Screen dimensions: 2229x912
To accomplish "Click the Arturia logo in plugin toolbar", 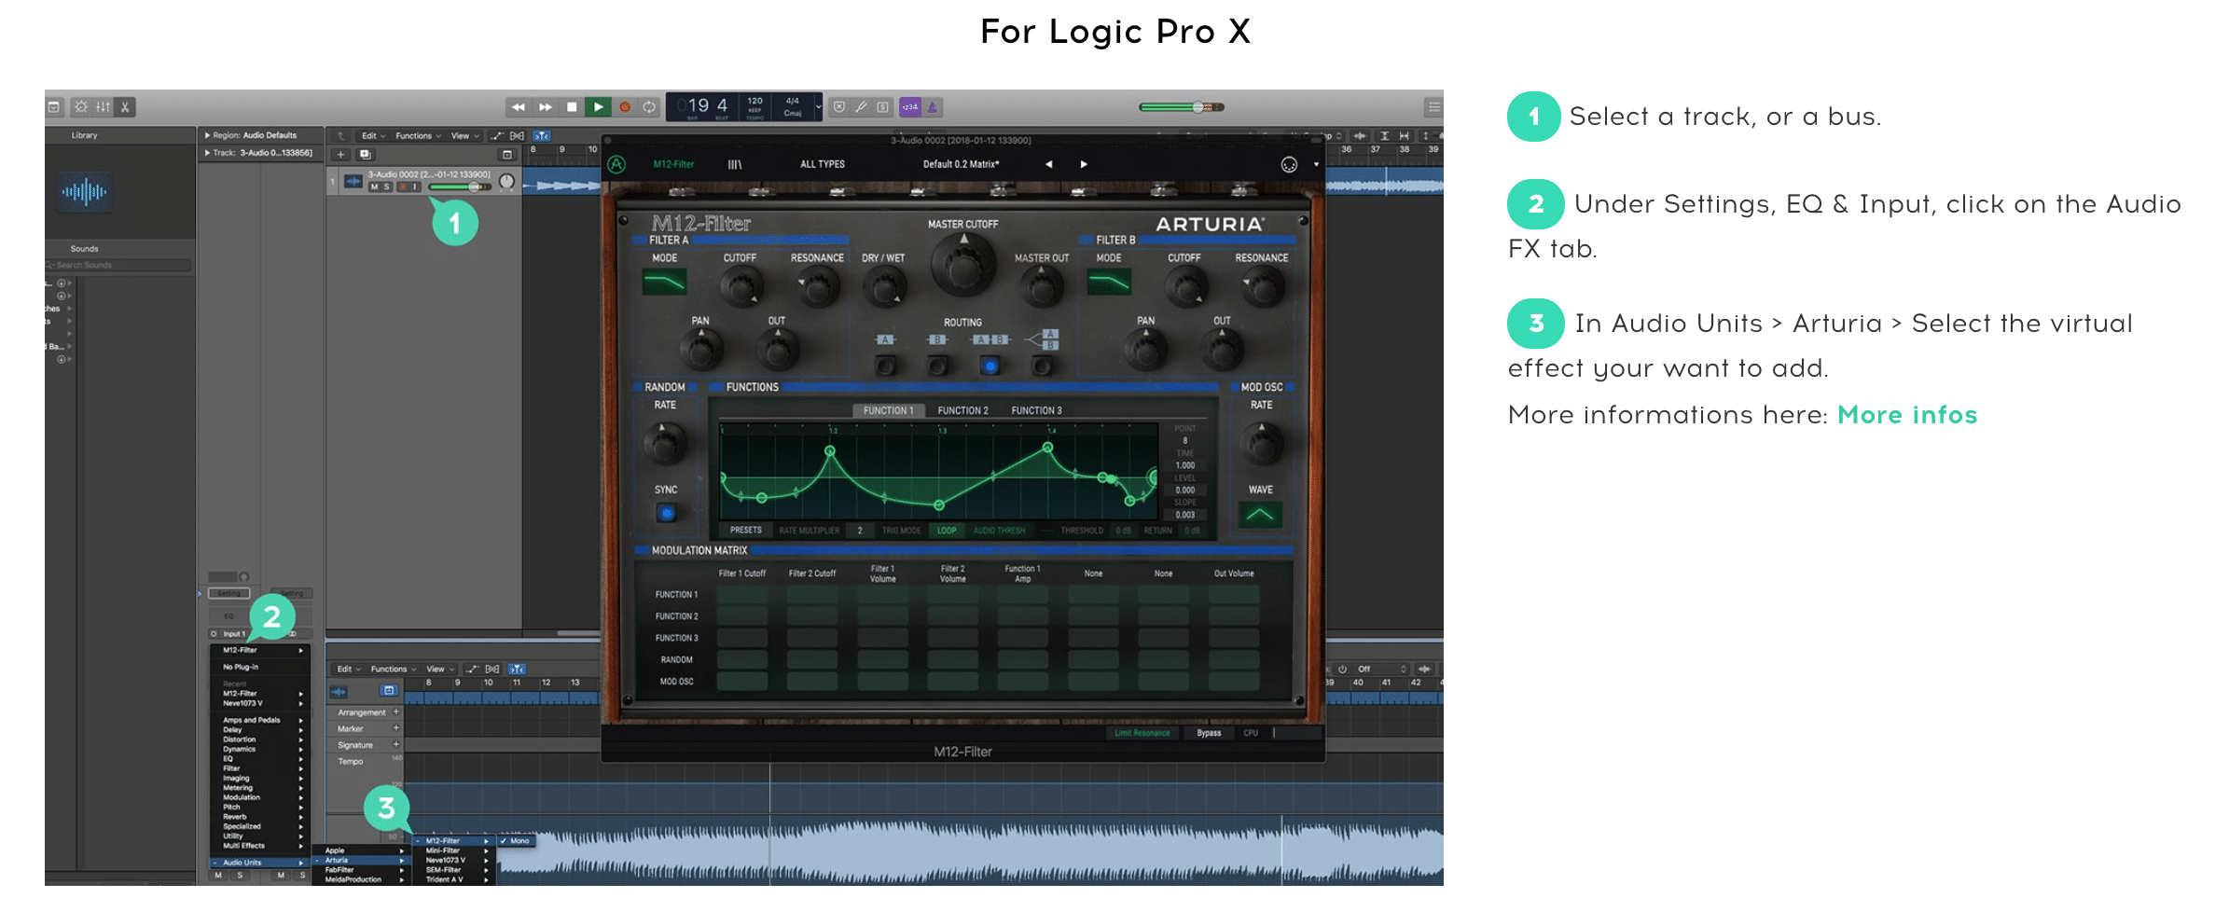I will [616, 164].
